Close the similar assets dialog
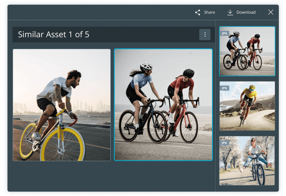286x196 pixels. click(x=270, y=12)
